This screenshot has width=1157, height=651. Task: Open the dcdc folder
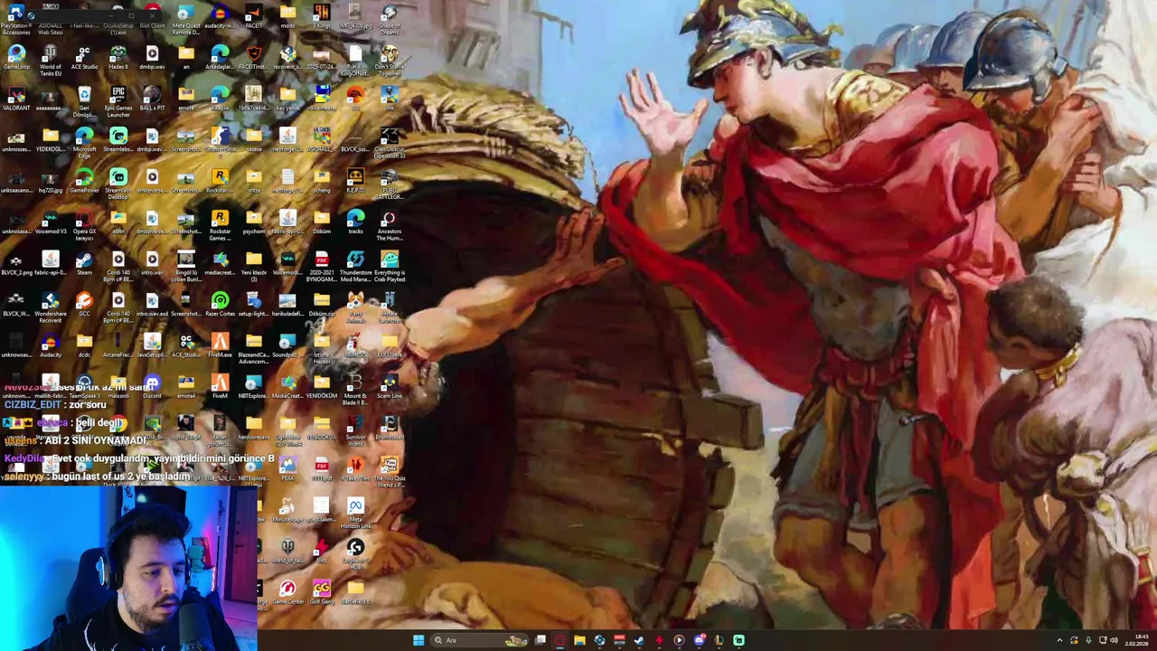click(84, 345)
